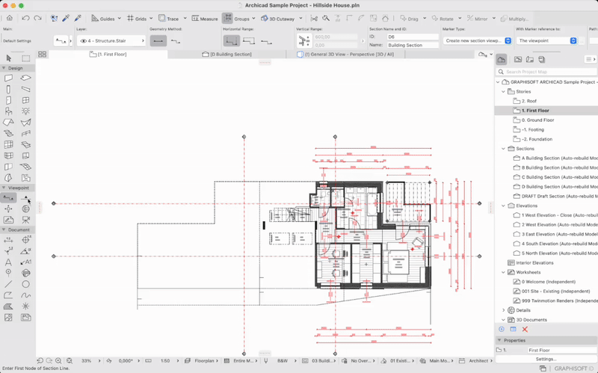The height and width of the screenshot is (373, 598).
Task: Switch to 1. First Floor tab
Action: pyautogui.click(x=108, y=54)
